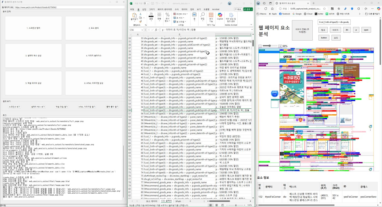Viewport: 382px width, 207px height.
Task: Open the 삽입 ribbon tab
Action: 144,9
